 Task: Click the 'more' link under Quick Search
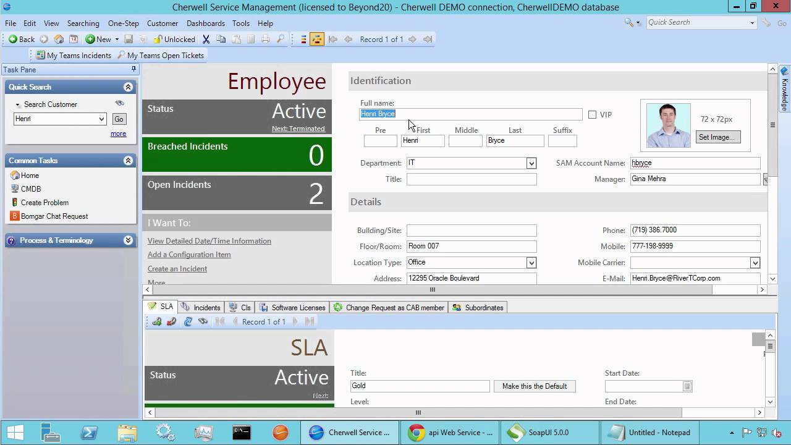118,133
